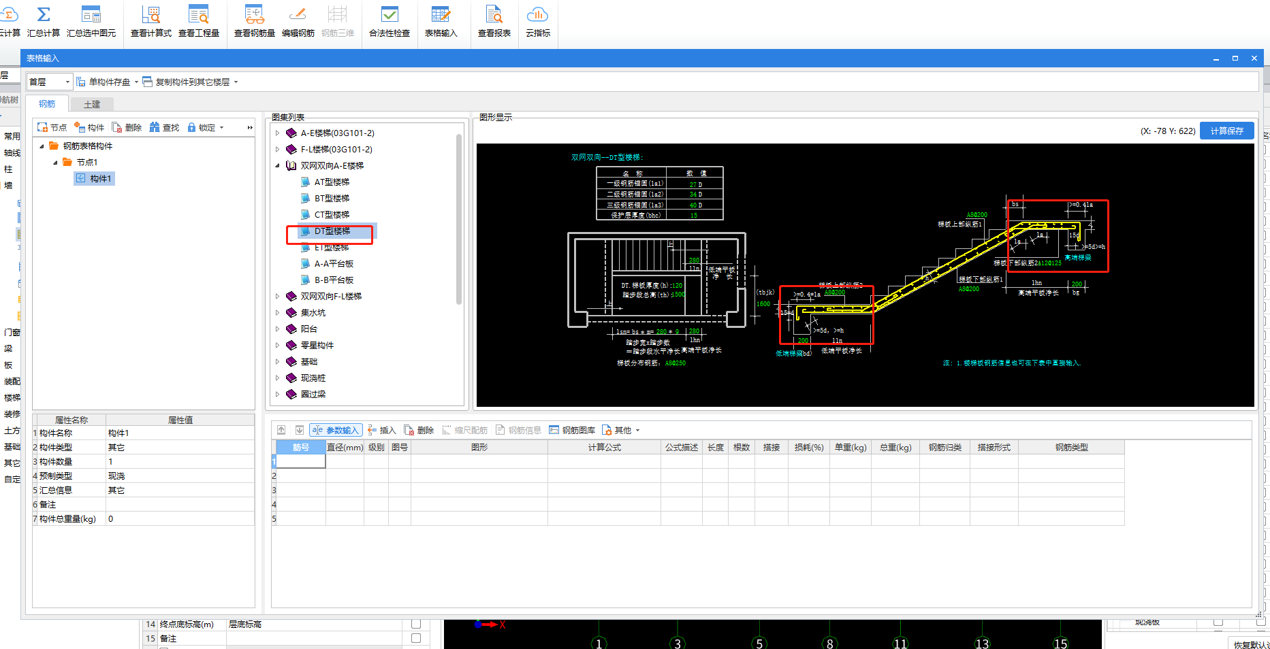Click 构件名称 value 构件1
The image size is (1270, 649).
tap(180, 433)
